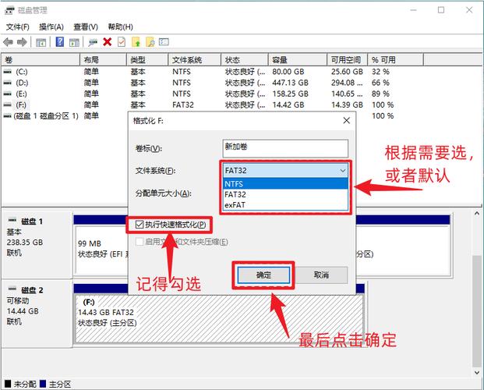Screen dimensions: 484x390
Task: Open help via the question mark icon
Action: [x=59, y=41]
